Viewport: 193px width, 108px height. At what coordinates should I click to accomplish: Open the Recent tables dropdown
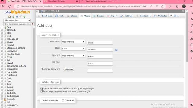[x=17, y=20]
